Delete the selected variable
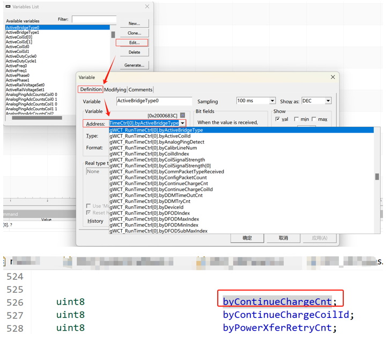This screenshot has height=342, width=391. click(134, 52)
